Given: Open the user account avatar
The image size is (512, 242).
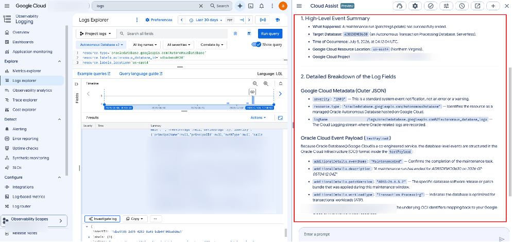Looking at the screenshot, I should coord(283,6).
